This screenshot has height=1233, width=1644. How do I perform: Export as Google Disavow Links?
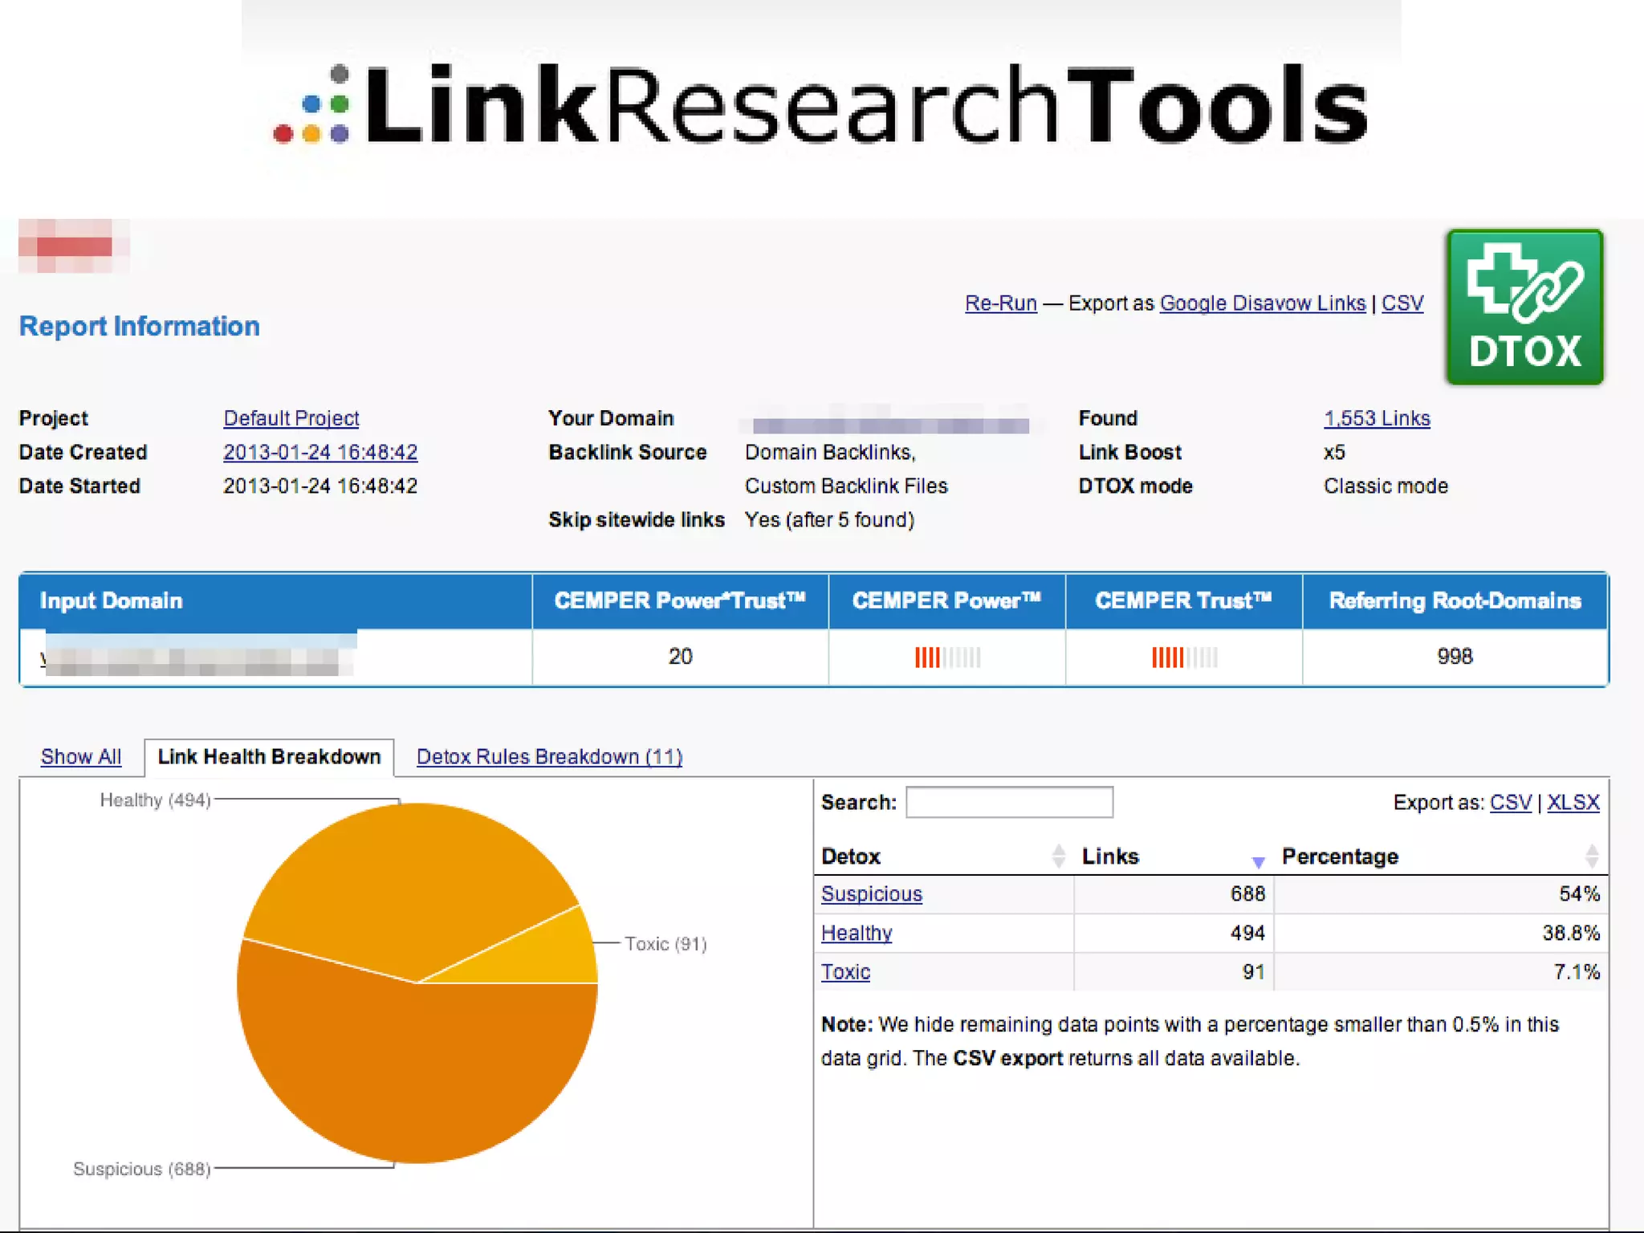point(1262,303)
